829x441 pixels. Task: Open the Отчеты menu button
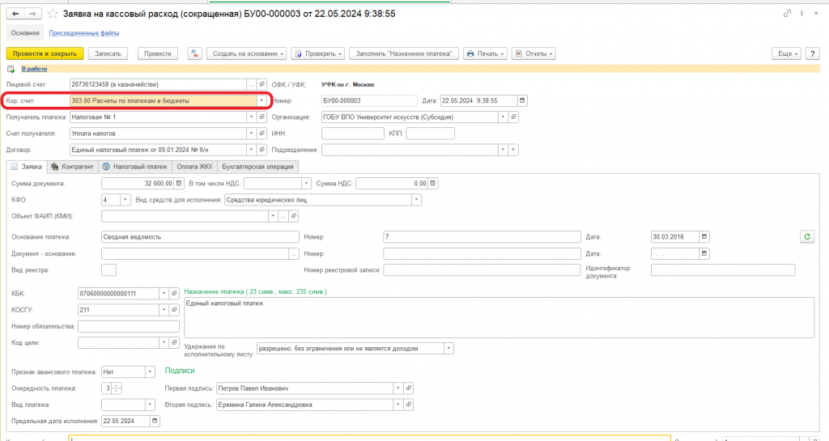pyautogui.click(x=534, y=53)
